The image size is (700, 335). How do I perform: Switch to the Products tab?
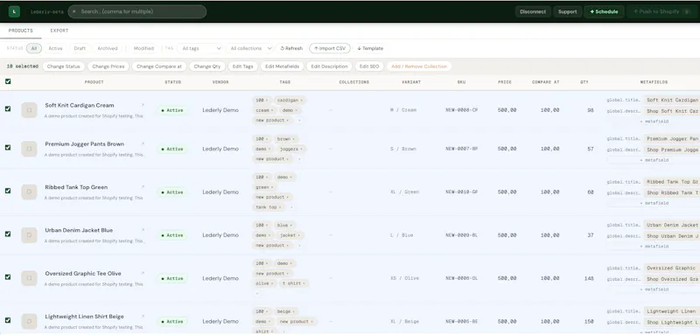pos(20,31)
